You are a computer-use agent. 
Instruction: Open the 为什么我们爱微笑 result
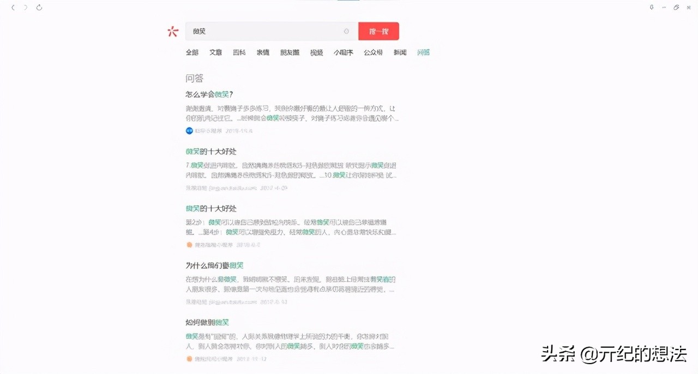coord(213,265)
